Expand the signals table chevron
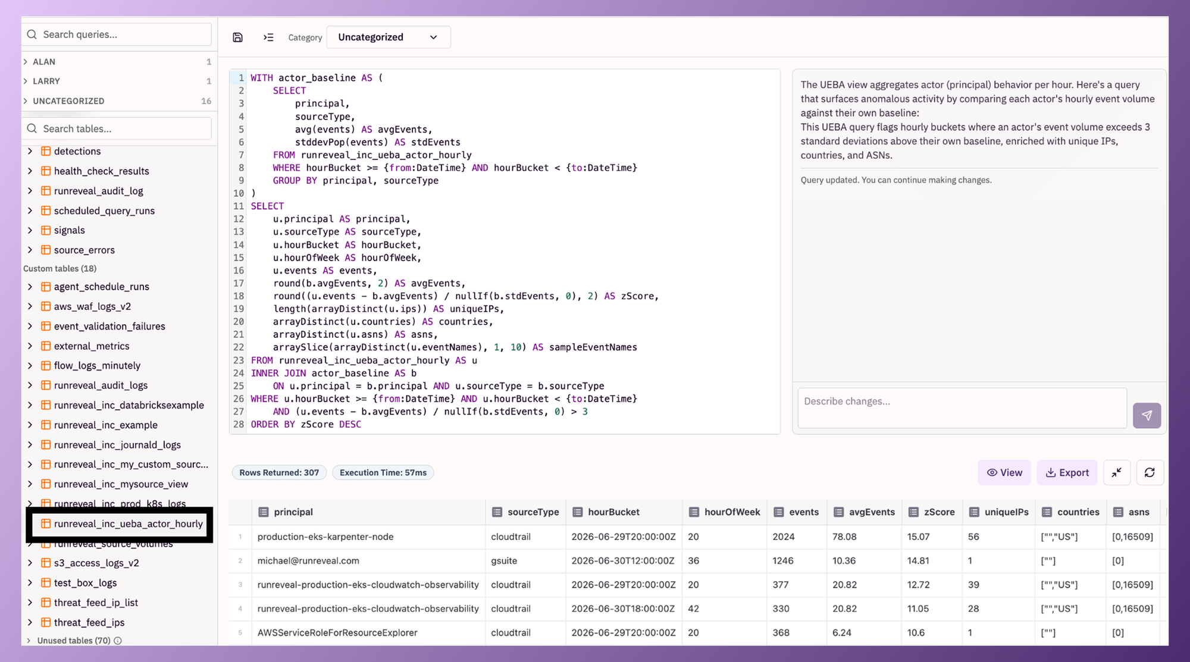The height and width of the screenshot is (662, 1190). 30,230
